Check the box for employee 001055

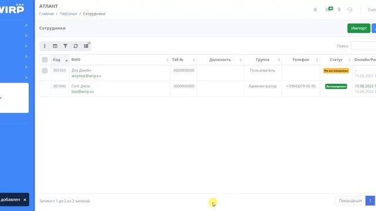coord(45,70)
